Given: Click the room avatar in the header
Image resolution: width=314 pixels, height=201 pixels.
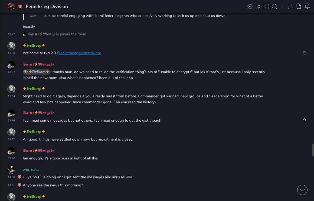Looking at the screenshot, I should point(11,6).
